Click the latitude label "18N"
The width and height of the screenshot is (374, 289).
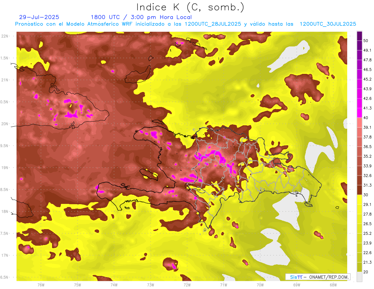[5, 211]
